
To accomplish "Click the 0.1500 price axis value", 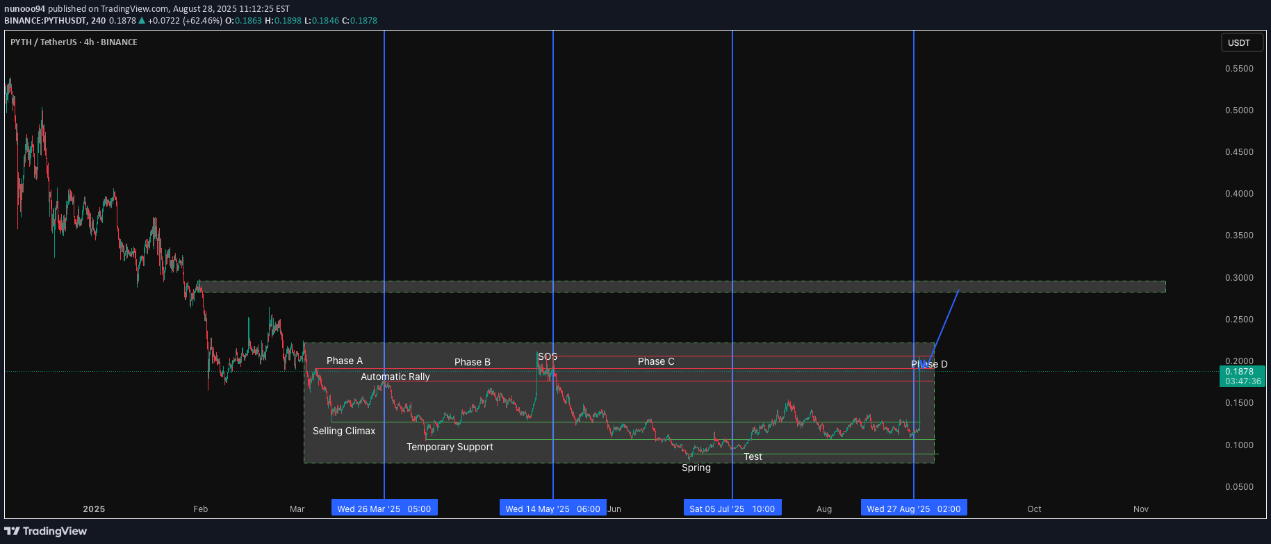I will point(1239,403).
